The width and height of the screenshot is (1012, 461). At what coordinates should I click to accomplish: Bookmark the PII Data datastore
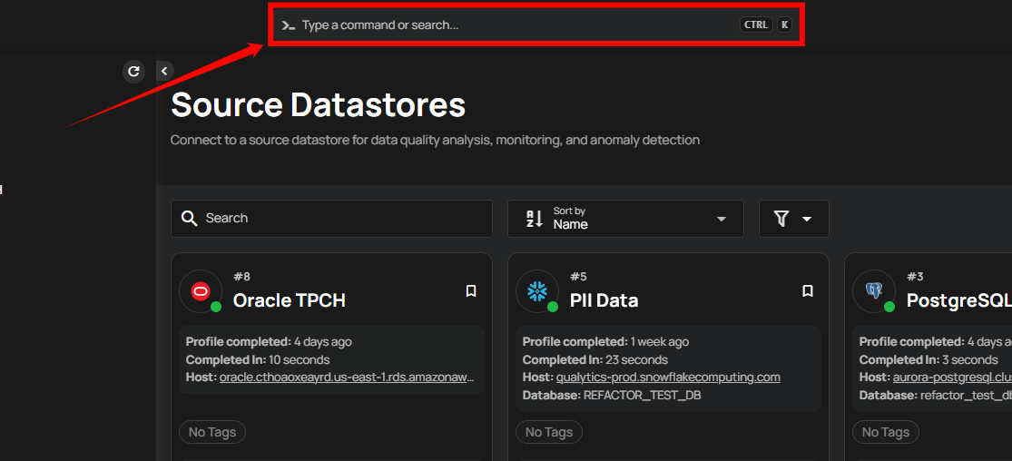tap(808, 291)
